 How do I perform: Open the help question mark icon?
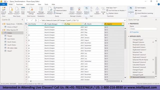[x=159, y=4]
